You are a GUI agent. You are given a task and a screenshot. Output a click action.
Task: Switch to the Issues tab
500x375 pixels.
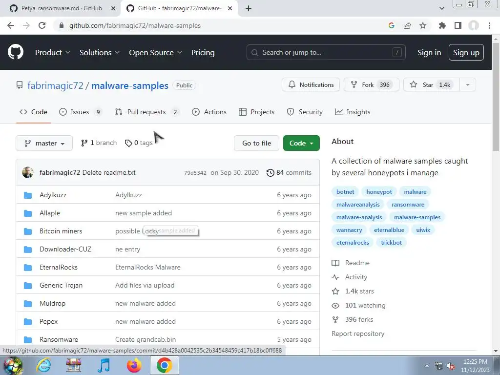click(x=80, y=112)
